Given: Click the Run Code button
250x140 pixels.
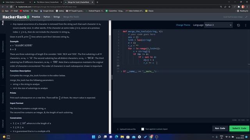Looking at the screenshot, I should 220,128.
